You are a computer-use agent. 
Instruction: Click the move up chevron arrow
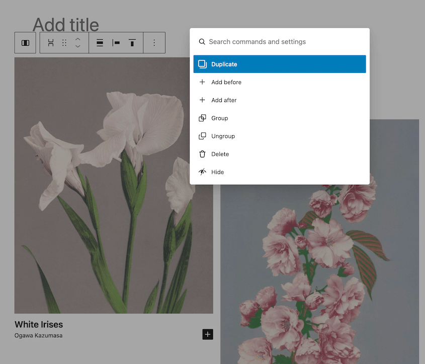78,39
